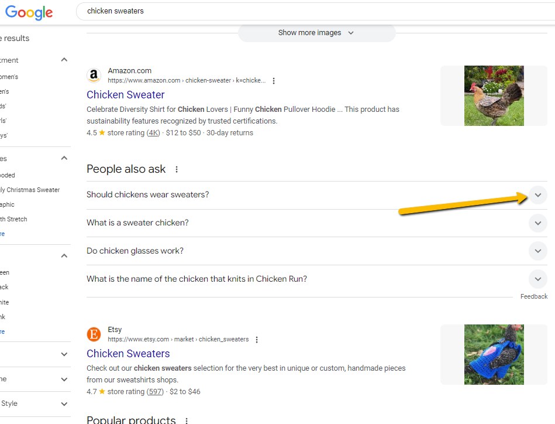This screenshot has height=424, width=555.
Task: Click the Etsy favicon icon
Action: click(x=94, y=334)
